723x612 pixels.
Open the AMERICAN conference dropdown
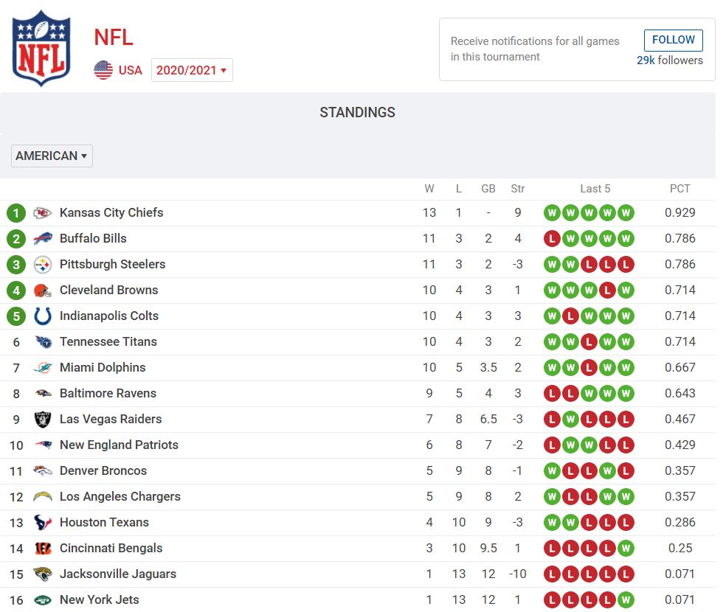tap(52, 156)
